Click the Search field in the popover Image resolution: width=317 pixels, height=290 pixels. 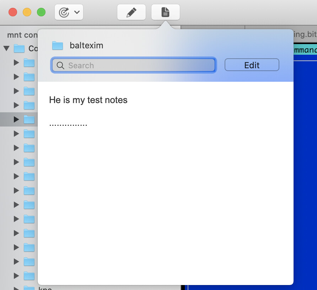tap(139, 65)
